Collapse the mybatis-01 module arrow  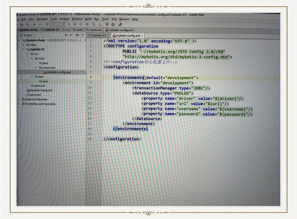click(x=23, y=49)
